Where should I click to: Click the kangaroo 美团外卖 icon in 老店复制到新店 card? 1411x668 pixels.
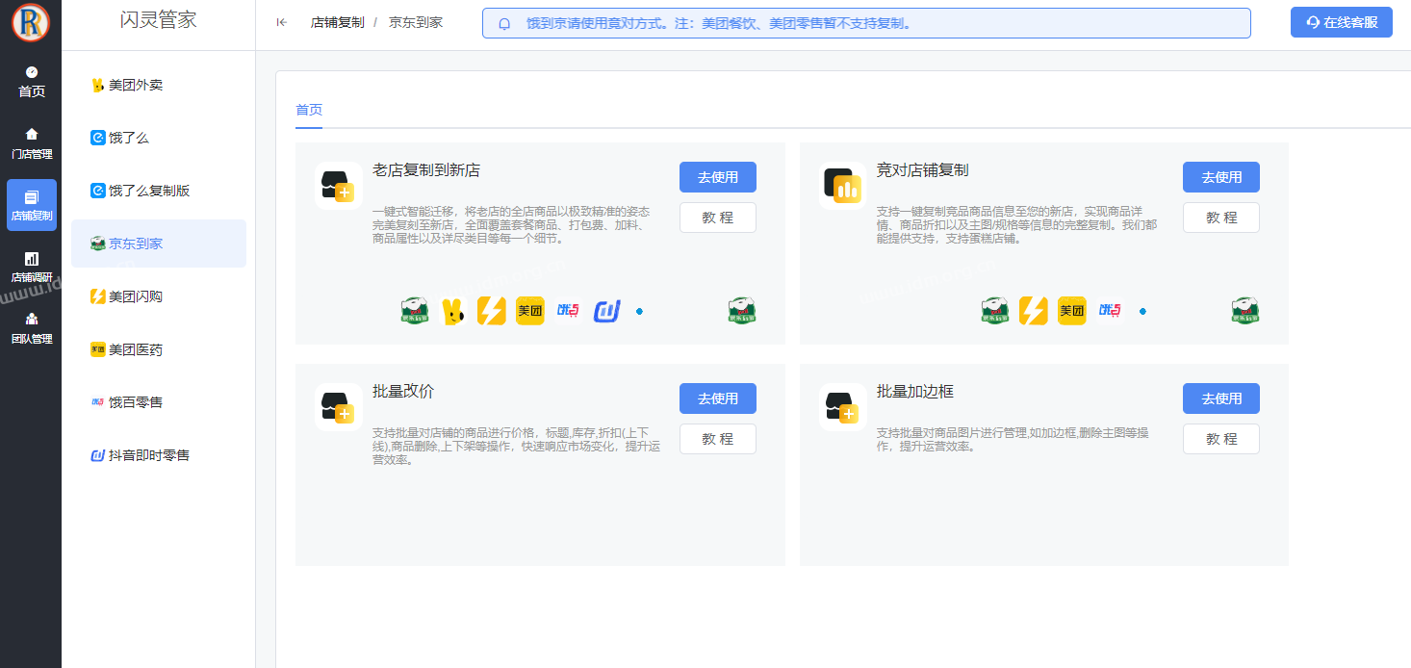(453, 311)
